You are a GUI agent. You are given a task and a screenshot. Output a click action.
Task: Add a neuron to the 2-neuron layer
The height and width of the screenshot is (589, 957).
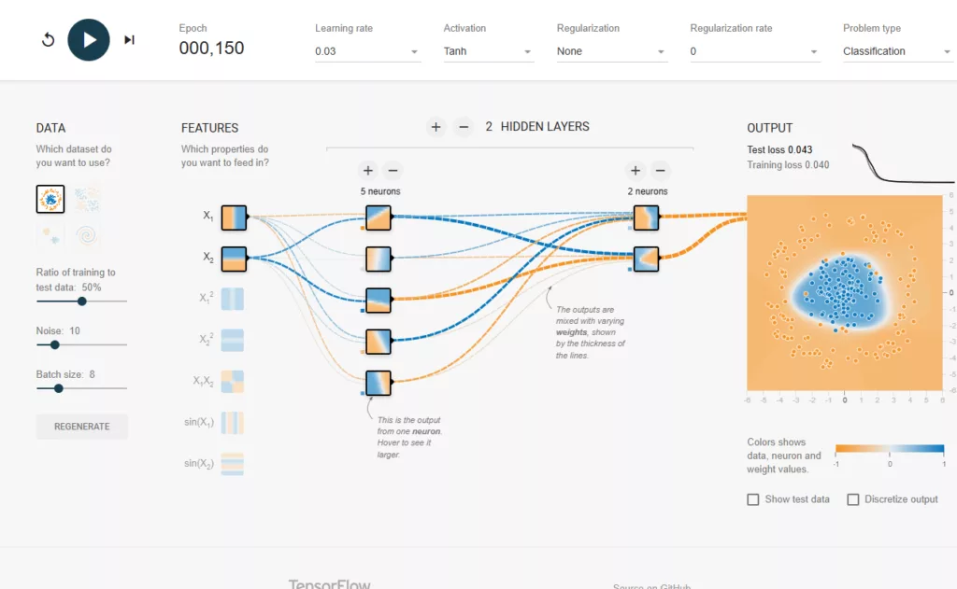pos(636,171)
